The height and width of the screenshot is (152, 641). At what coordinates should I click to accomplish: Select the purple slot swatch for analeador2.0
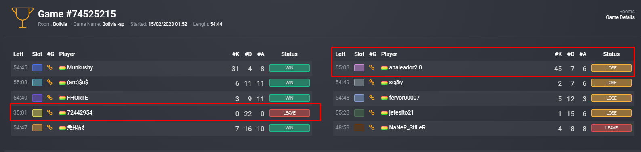coord(359,68)
